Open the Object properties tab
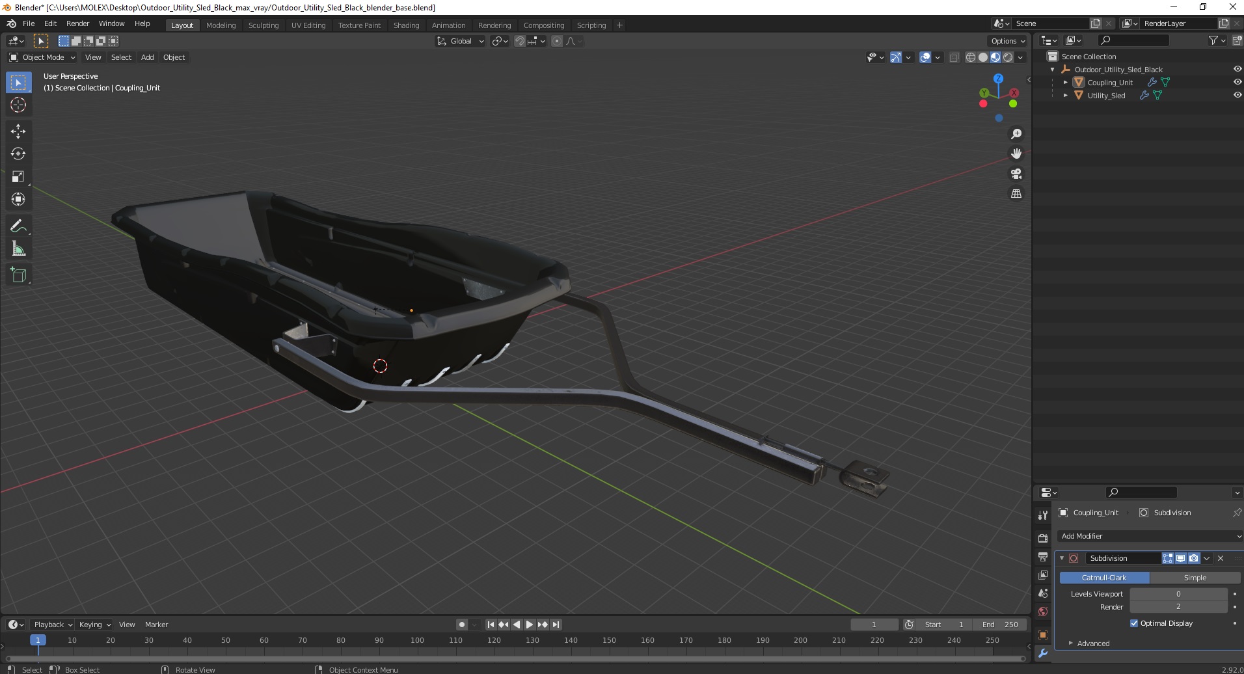The width and height of the screenshot is (1244, 674). 1043,635
